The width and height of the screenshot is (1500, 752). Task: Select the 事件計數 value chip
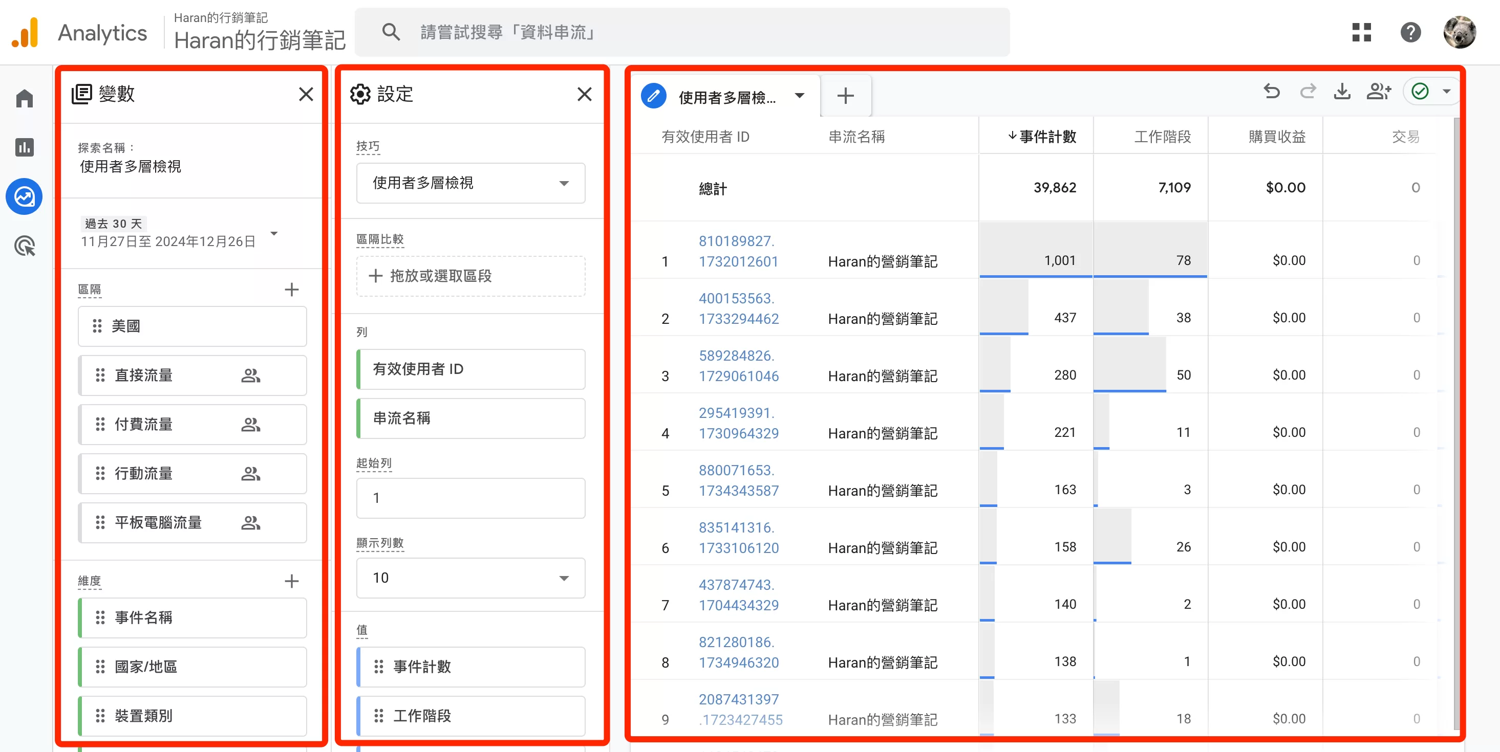[x=470, y=667]
